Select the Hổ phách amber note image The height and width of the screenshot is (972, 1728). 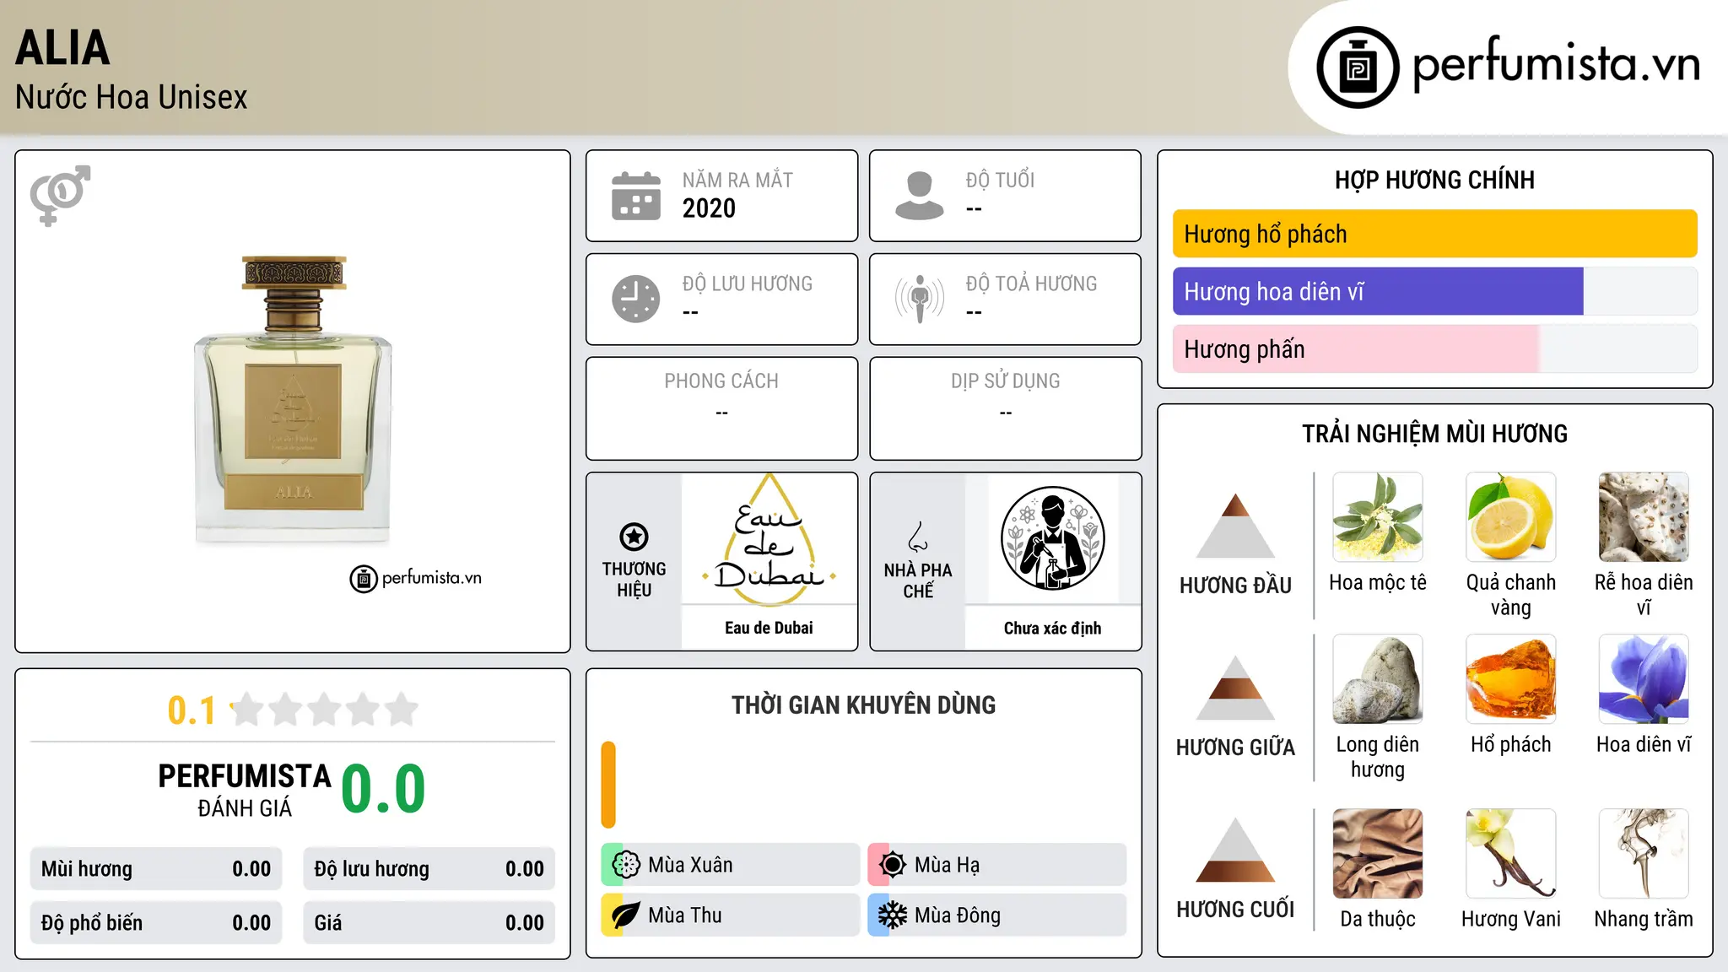pos(1511,679)
